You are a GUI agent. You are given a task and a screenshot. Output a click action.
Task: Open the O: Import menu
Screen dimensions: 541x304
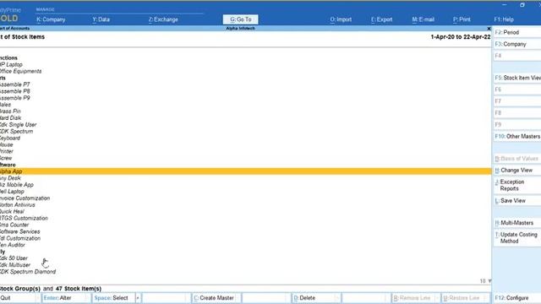(x=341, y=19)
